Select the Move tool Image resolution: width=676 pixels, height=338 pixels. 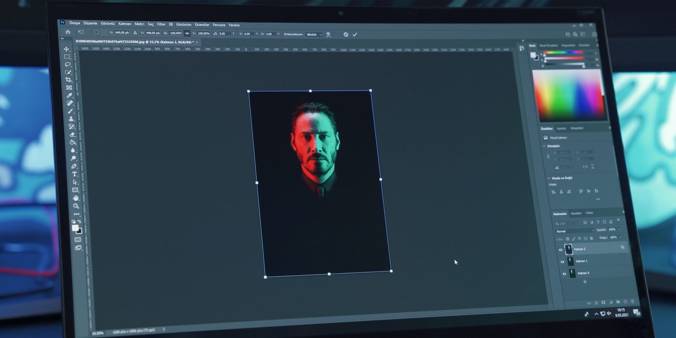point(66,49)
